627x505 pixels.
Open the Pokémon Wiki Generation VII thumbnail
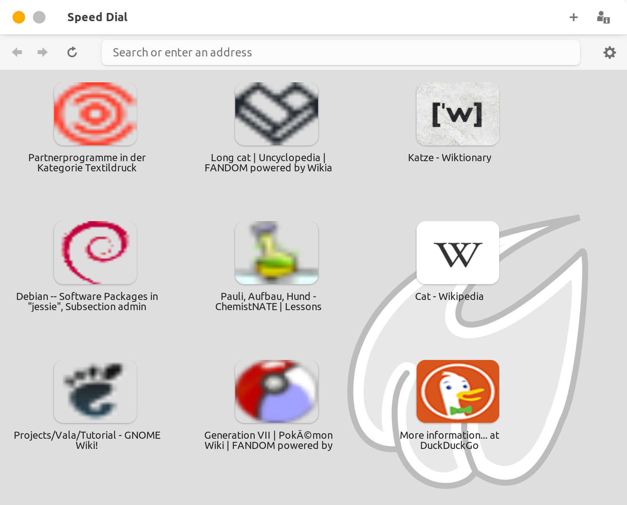click(x=276, y=391)
